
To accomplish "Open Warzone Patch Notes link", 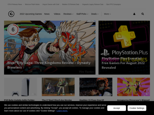I will (32, 4).
